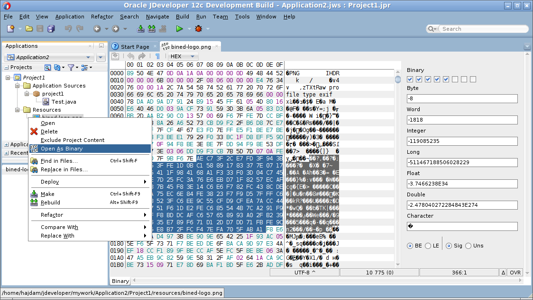Navigate Forward using the arrow icon
Viewport: 533px width, 300px height.
116,29
